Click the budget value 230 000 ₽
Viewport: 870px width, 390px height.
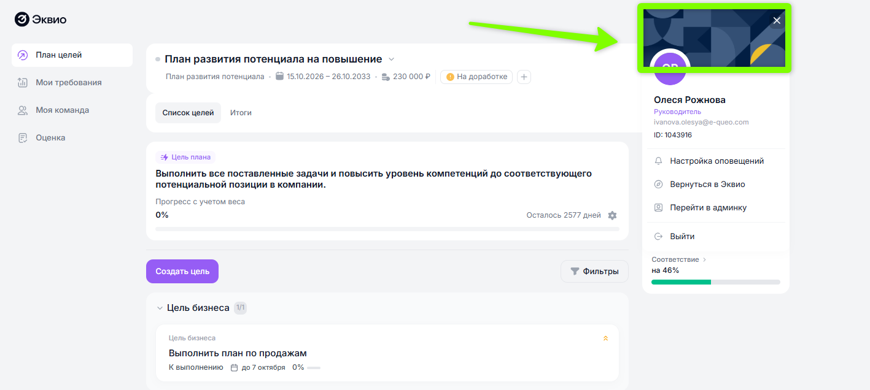(406, 77)
